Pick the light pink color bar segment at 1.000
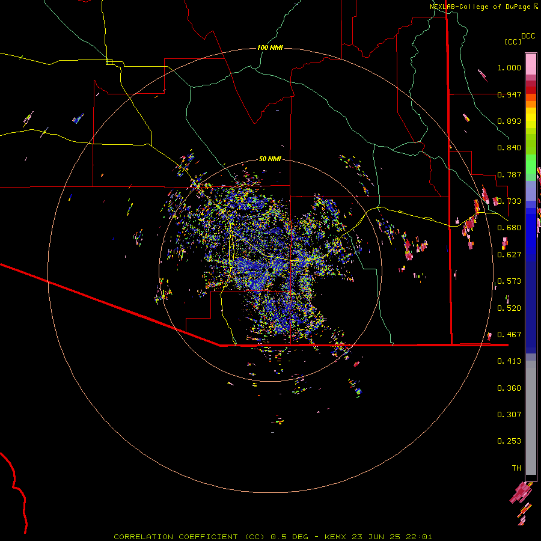 click(x=531, y=64)
